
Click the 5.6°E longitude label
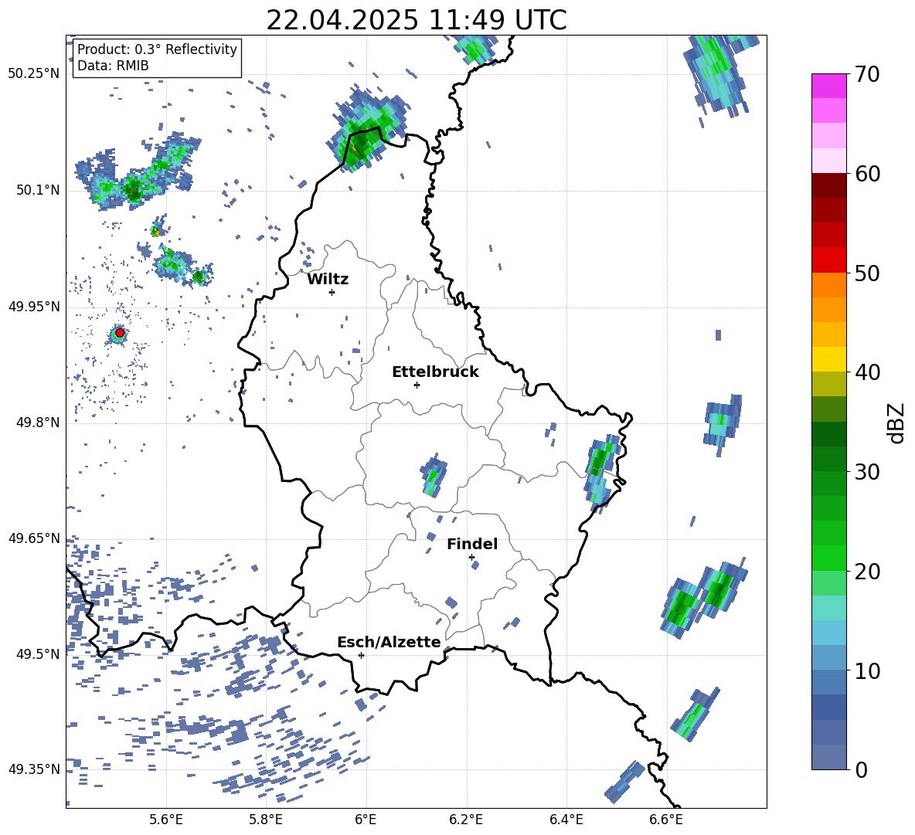pos(166,820)
